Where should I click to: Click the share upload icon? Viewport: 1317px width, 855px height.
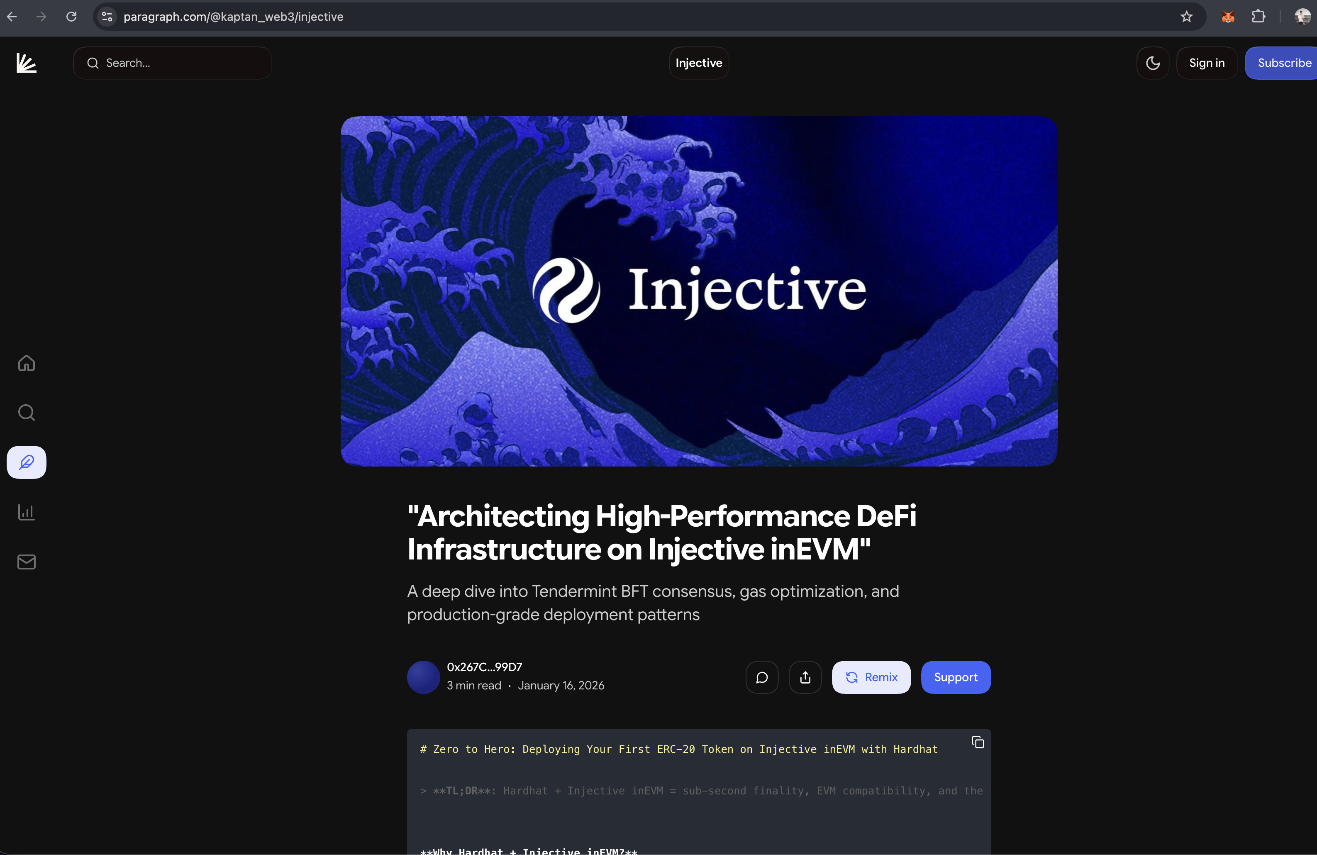[x=805, y=677]
